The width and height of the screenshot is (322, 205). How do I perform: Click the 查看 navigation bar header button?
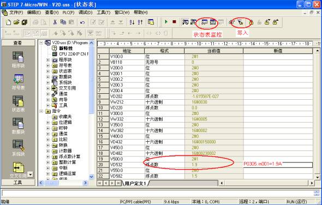(x=18, y=43)
